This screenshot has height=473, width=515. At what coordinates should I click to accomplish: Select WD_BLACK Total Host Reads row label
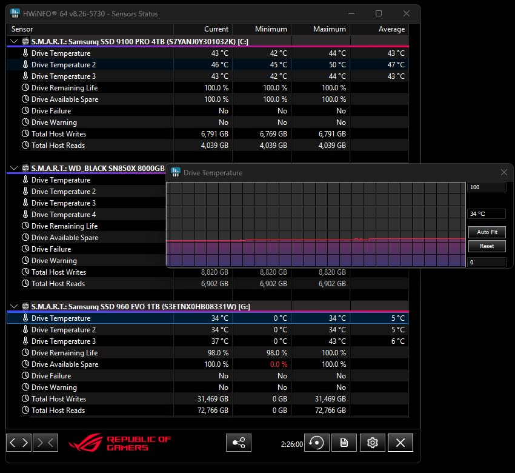58,284
